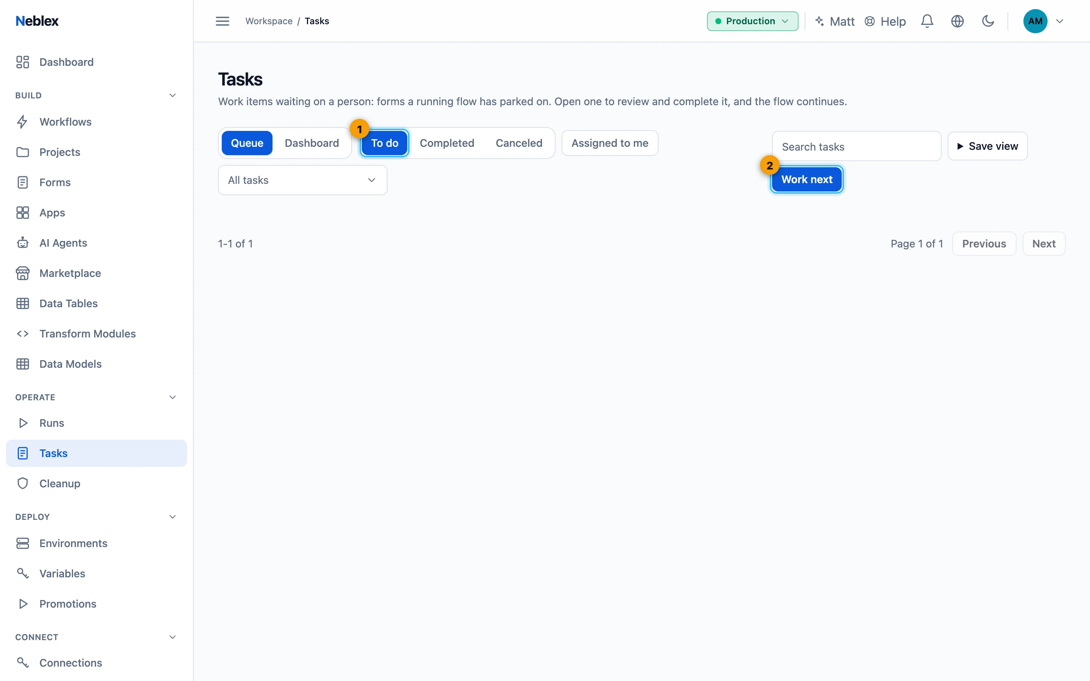
Task: Expand the user account chevron
Action: (x=1059, y=21)
